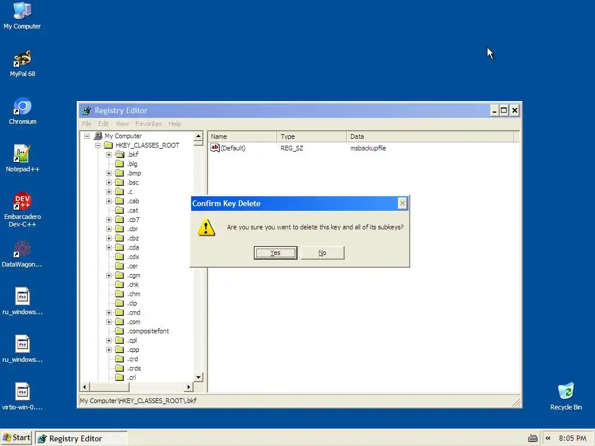Expand the .bmp key
Image resolution: width=595 pixels, height=446 pixels.
pyautogui.click(x=109, y=173)
